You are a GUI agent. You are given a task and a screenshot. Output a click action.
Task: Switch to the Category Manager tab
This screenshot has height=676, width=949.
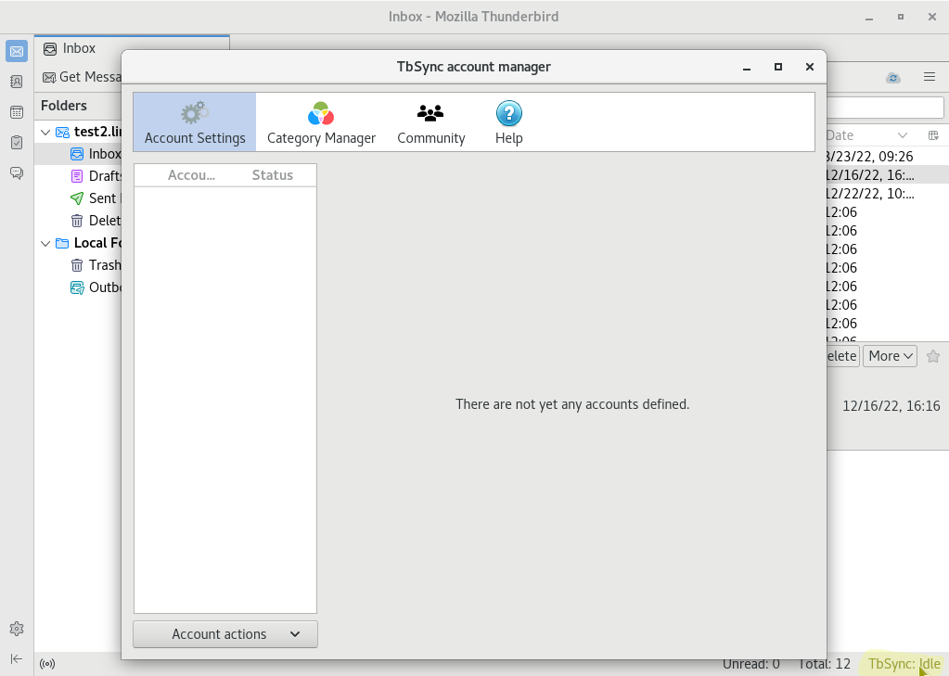tap(321, 122)
